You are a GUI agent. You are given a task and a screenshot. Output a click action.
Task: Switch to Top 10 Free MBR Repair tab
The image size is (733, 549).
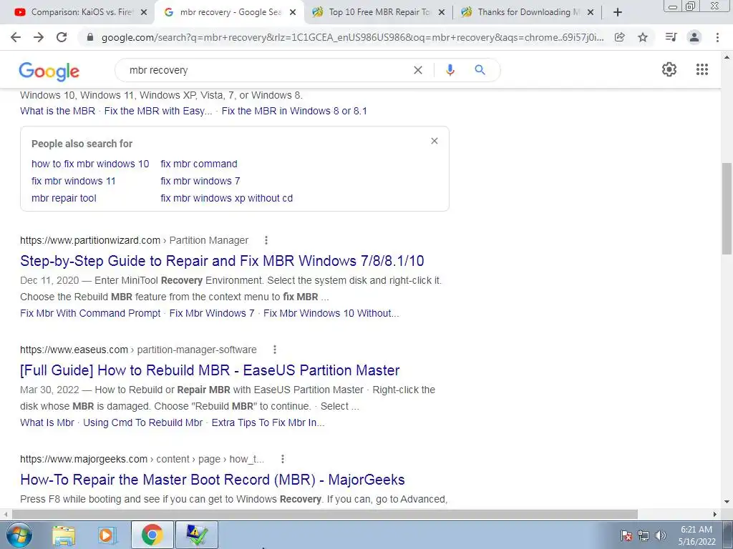point(379,13)
